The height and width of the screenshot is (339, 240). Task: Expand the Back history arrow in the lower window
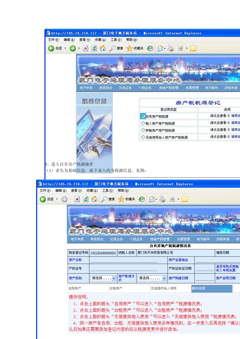(x=57, y=199)
